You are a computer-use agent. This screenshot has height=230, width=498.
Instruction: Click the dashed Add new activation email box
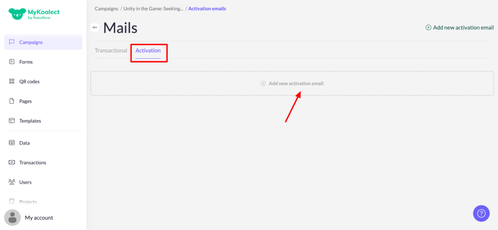tap(292, 83)
